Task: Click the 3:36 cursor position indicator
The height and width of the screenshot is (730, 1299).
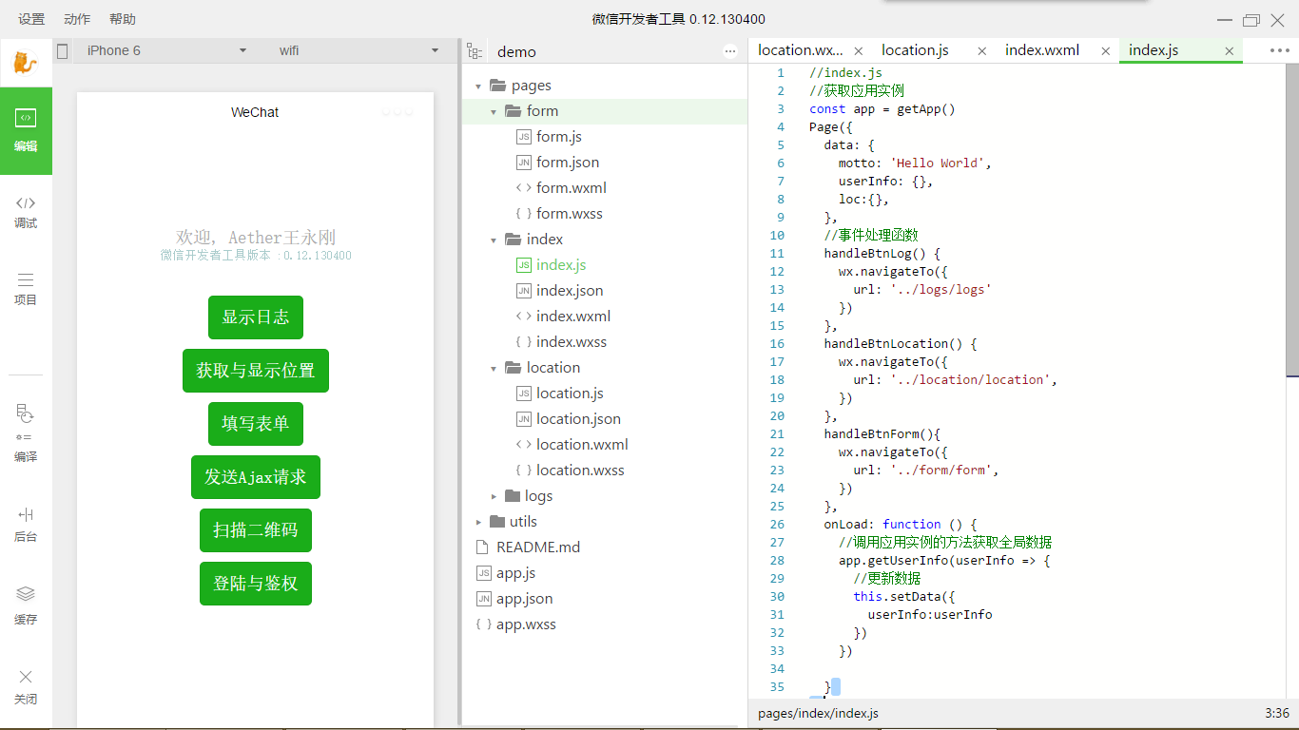Action: tap(1277, 713)
